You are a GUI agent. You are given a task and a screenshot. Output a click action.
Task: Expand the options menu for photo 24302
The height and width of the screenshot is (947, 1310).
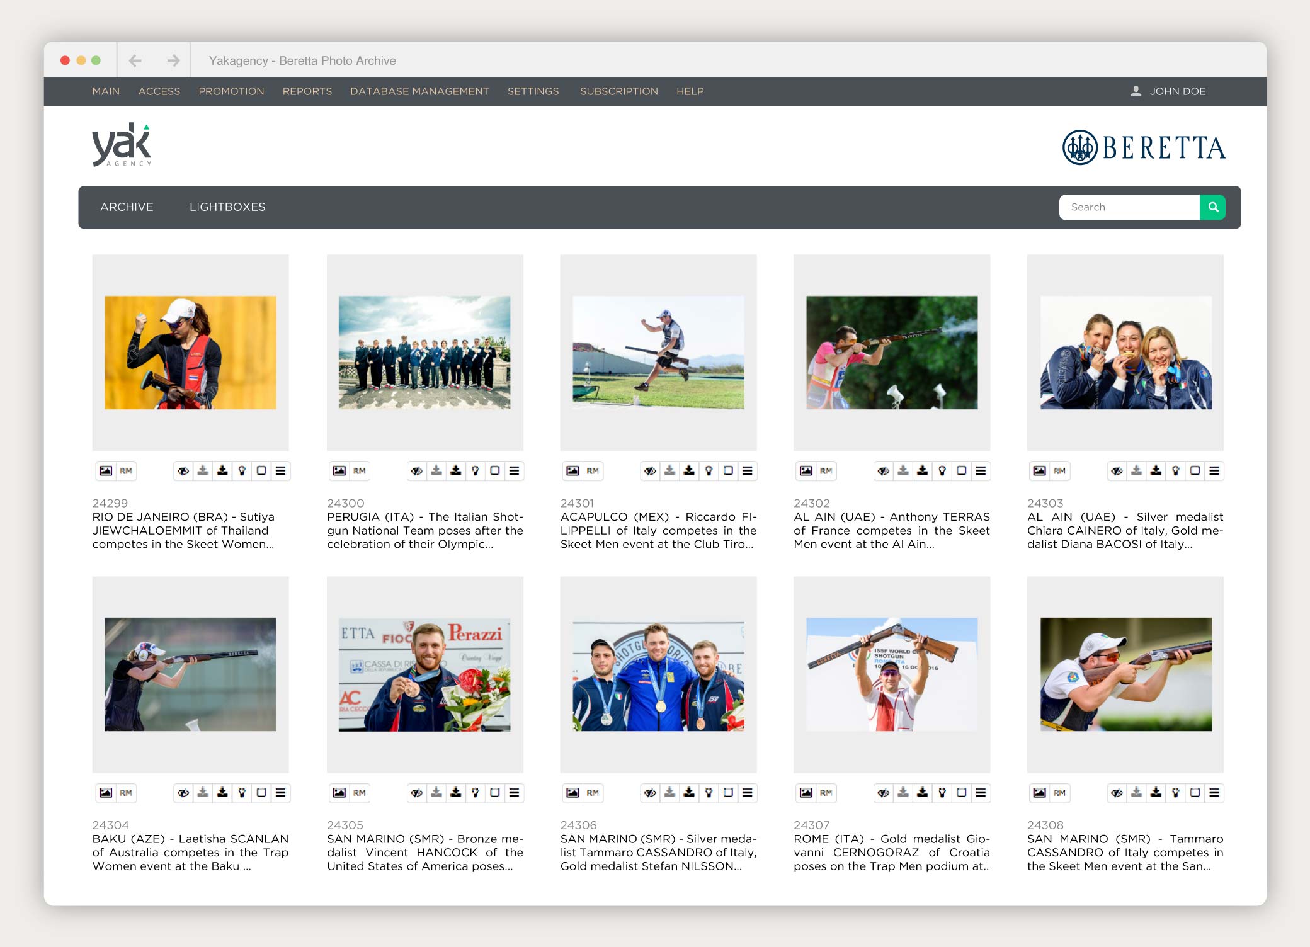981,471
